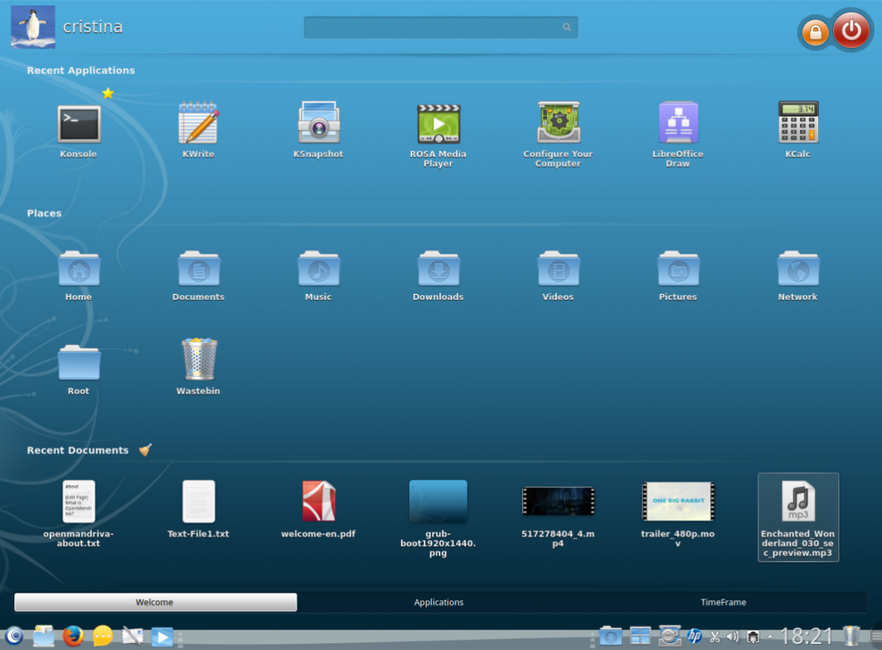
Task: Open Firefox from the taskbar
Action: pos(73,636)
